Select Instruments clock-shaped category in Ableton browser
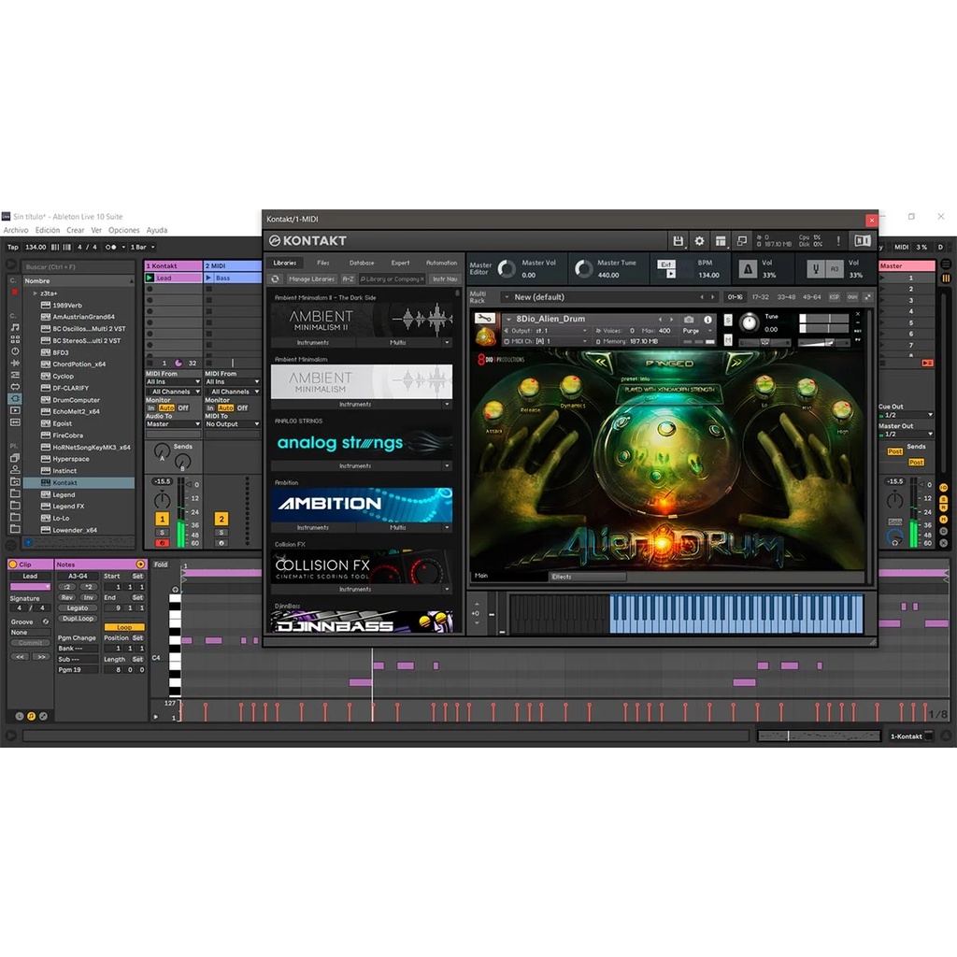 pos(15,351)
